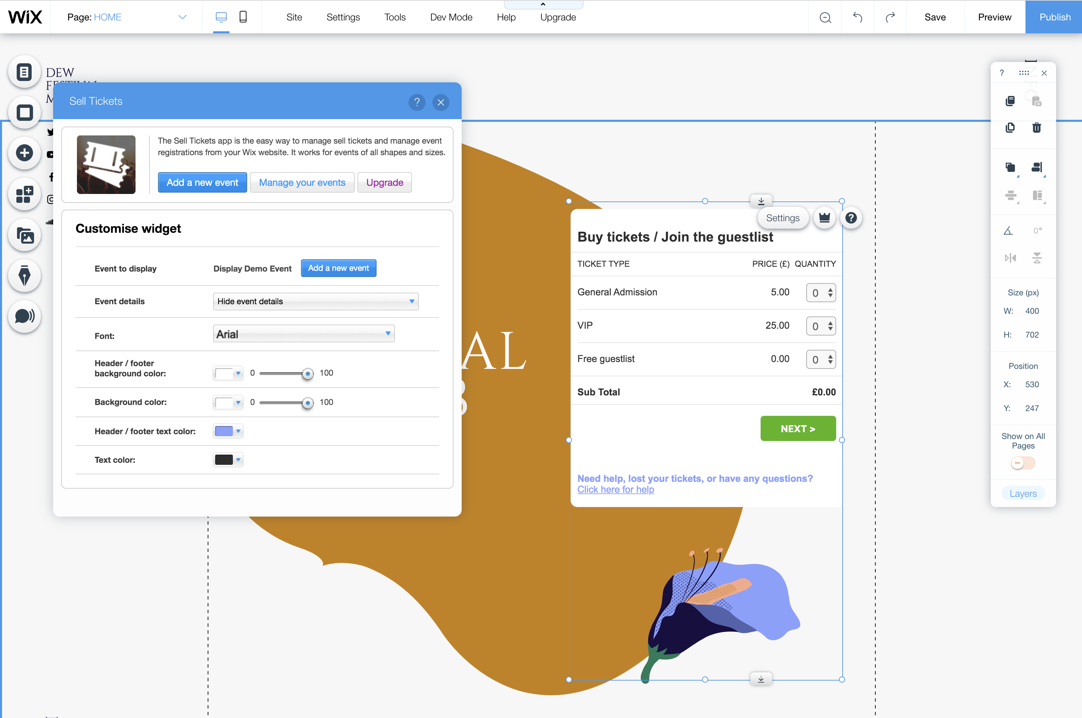Viewport: 1082px width, 718px height.
Task: Click the Arrange layers icon in toolbar panel
Action: coord(1010,167)
